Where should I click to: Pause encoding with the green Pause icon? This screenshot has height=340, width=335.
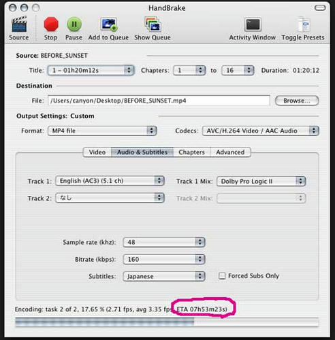pos(74,24)
